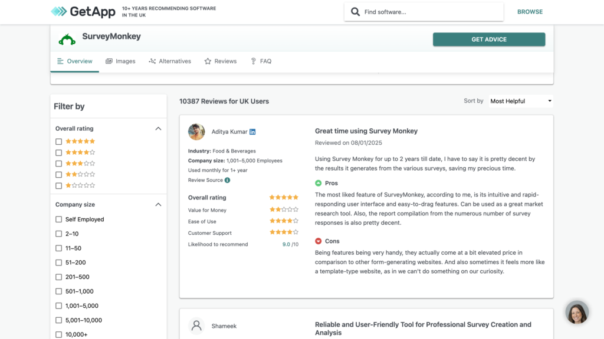Tick the 51–200 company size checkbox
The image size is (604, 339).
(58, 262)
